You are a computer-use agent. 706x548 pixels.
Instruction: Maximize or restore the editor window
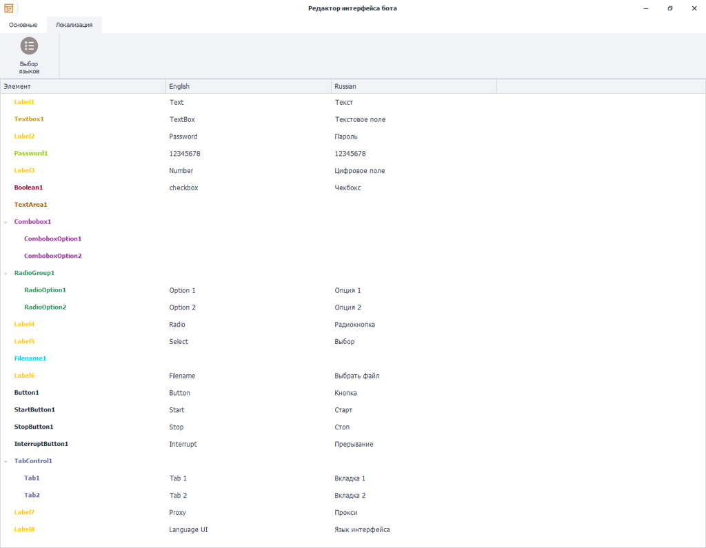point(669,8)
